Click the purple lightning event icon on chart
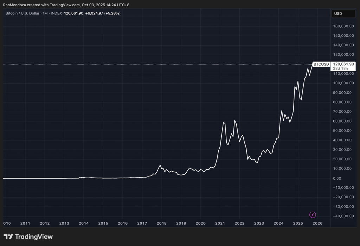The width and height of the screenshot is (360, 246). (x=312, y=214)
